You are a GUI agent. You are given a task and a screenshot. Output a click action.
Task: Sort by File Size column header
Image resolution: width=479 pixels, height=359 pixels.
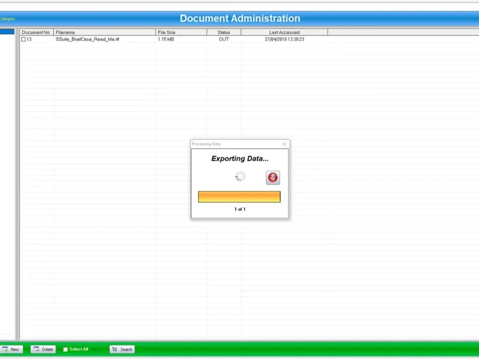181,32
